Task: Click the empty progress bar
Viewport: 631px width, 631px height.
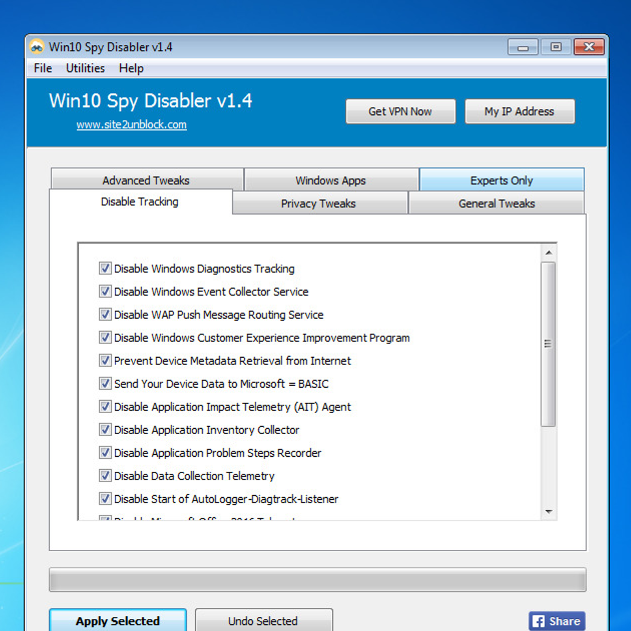Action: coord(317,580)
